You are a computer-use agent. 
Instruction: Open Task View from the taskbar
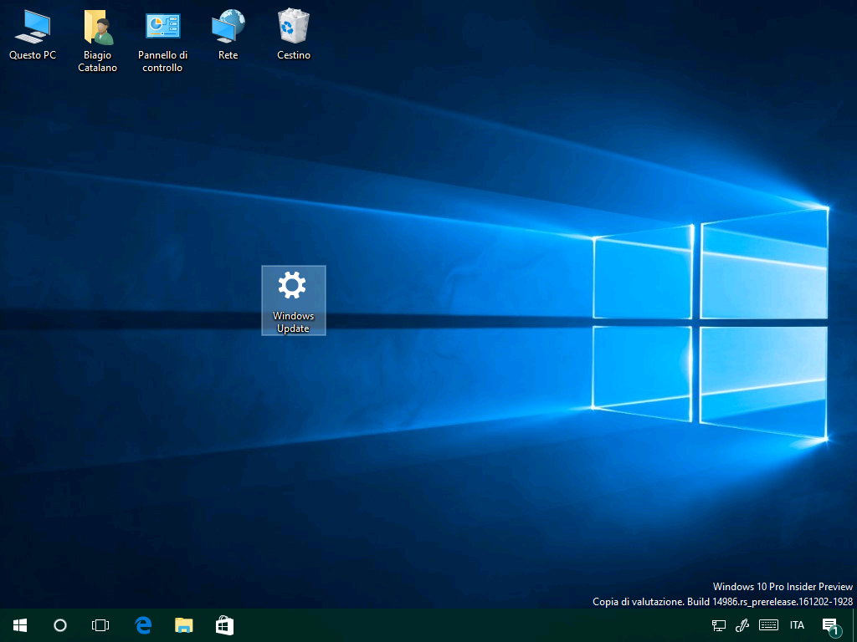pyautogui.click(x=100, y=625)
